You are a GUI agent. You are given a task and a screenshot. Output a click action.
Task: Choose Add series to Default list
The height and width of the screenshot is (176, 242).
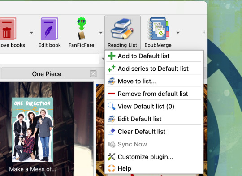click(154, 69)
